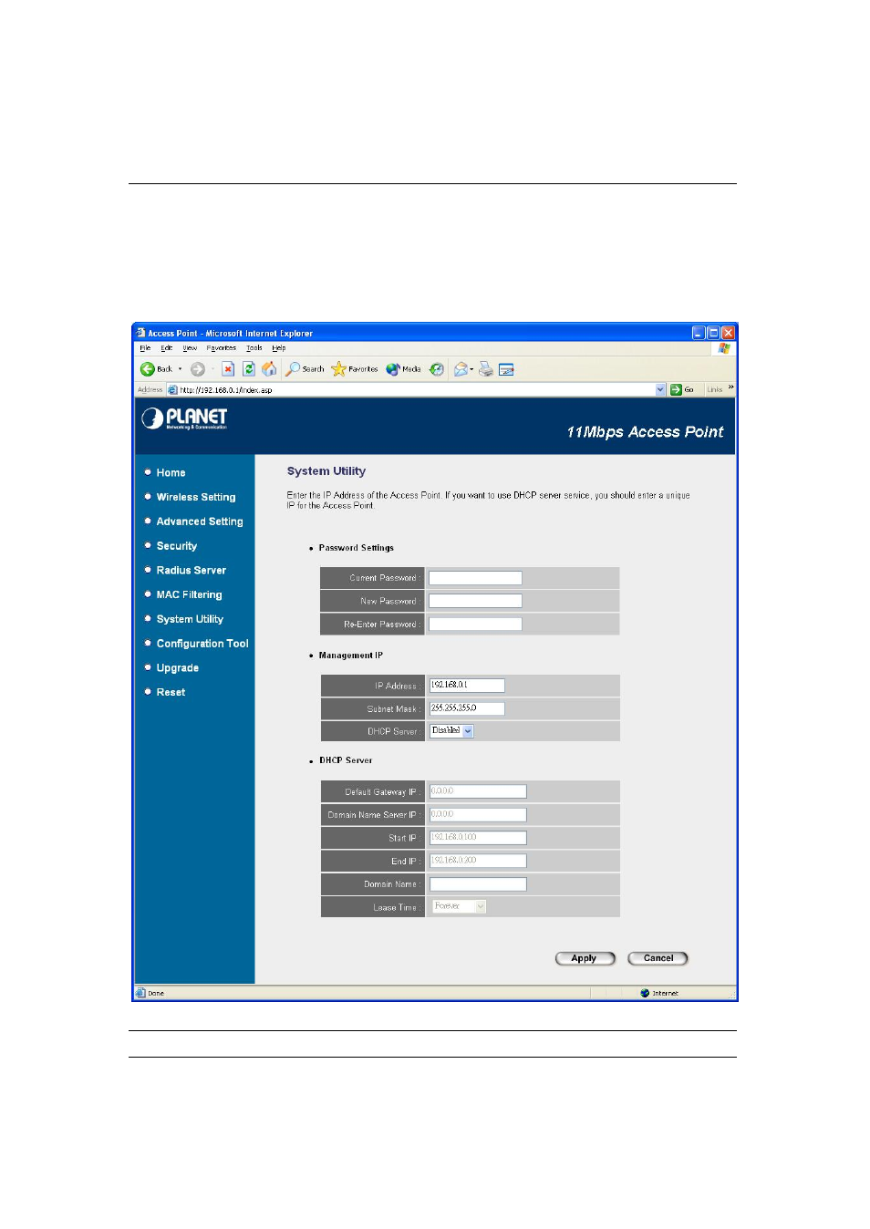
Task: Click the address bar URL
Action: 225,390
